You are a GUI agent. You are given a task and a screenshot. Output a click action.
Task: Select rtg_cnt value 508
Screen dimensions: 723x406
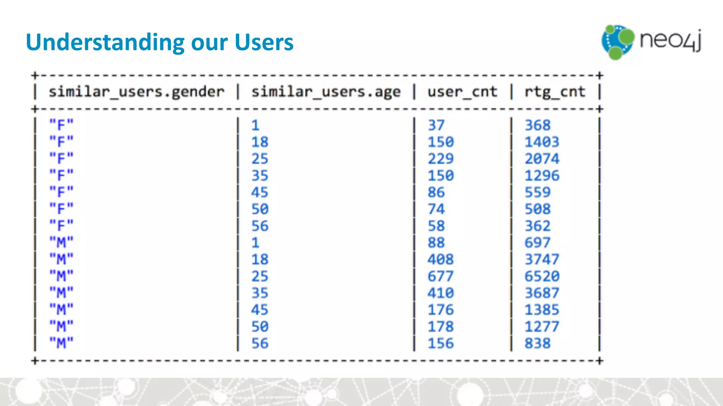pos(538,209)
